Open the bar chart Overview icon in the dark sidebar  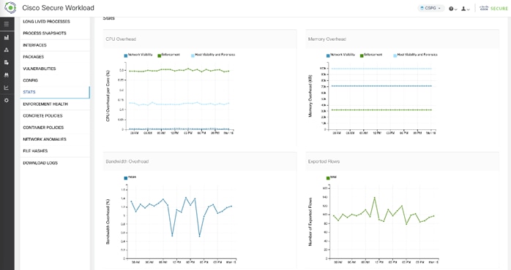7,37
